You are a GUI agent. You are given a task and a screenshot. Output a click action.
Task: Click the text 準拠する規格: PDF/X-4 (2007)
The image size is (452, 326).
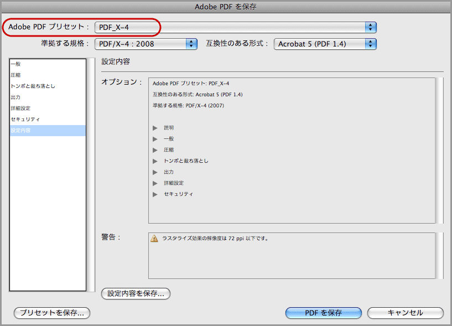click(188, 106)
